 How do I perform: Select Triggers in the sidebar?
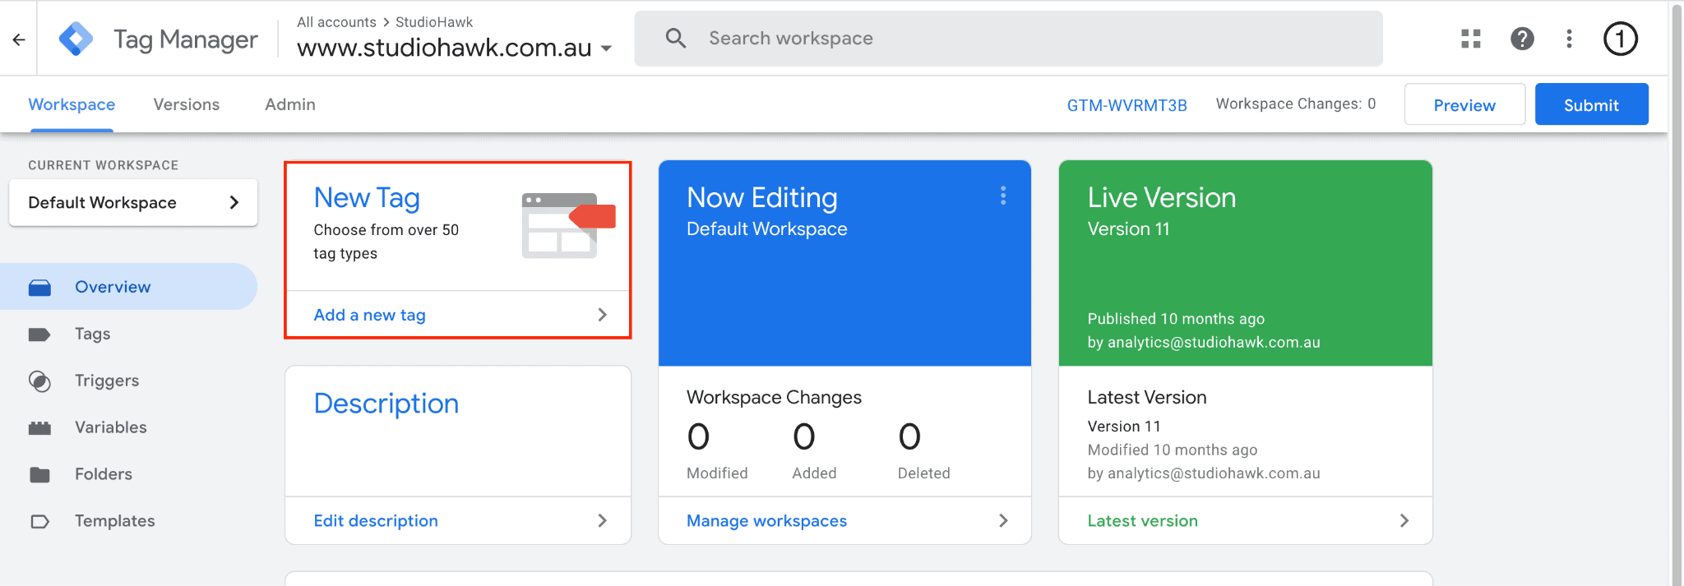pyautogui.click(x=128, y=381)
